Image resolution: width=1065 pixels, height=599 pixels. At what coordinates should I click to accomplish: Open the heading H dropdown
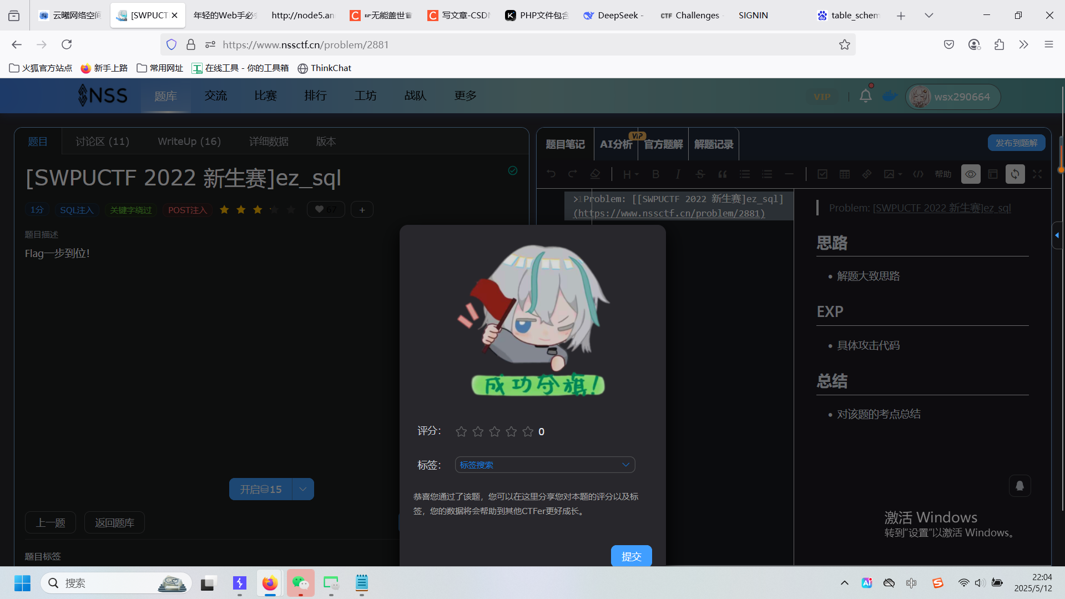coord(630,174)
